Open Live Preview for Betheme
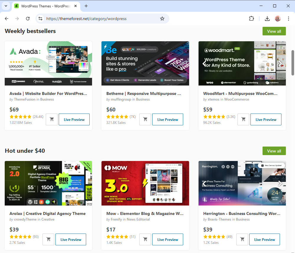Screen dimensions: 295x253 click(168, 119)
